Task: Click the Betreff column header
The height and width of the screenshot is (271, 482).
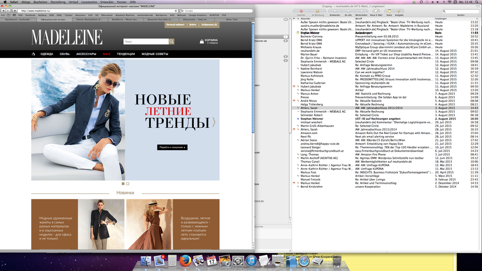Action: [x=394, y=19]
